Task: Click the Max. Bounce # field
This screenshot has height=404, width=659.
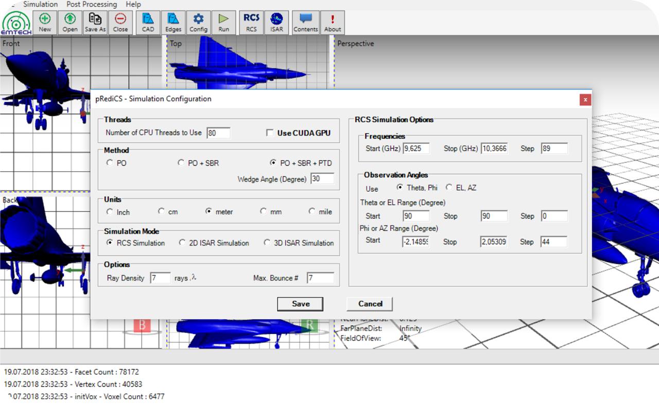Action: point(320,278)
